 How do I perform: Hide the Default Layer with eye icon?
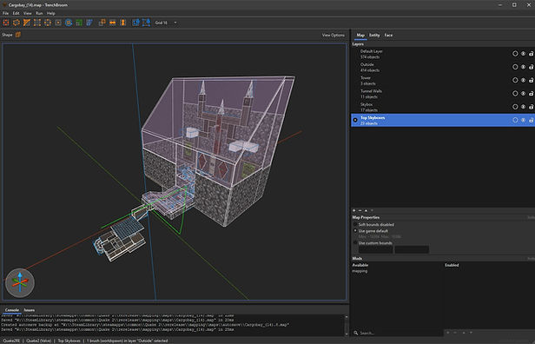pyautogui.click(x=524, y=54)
